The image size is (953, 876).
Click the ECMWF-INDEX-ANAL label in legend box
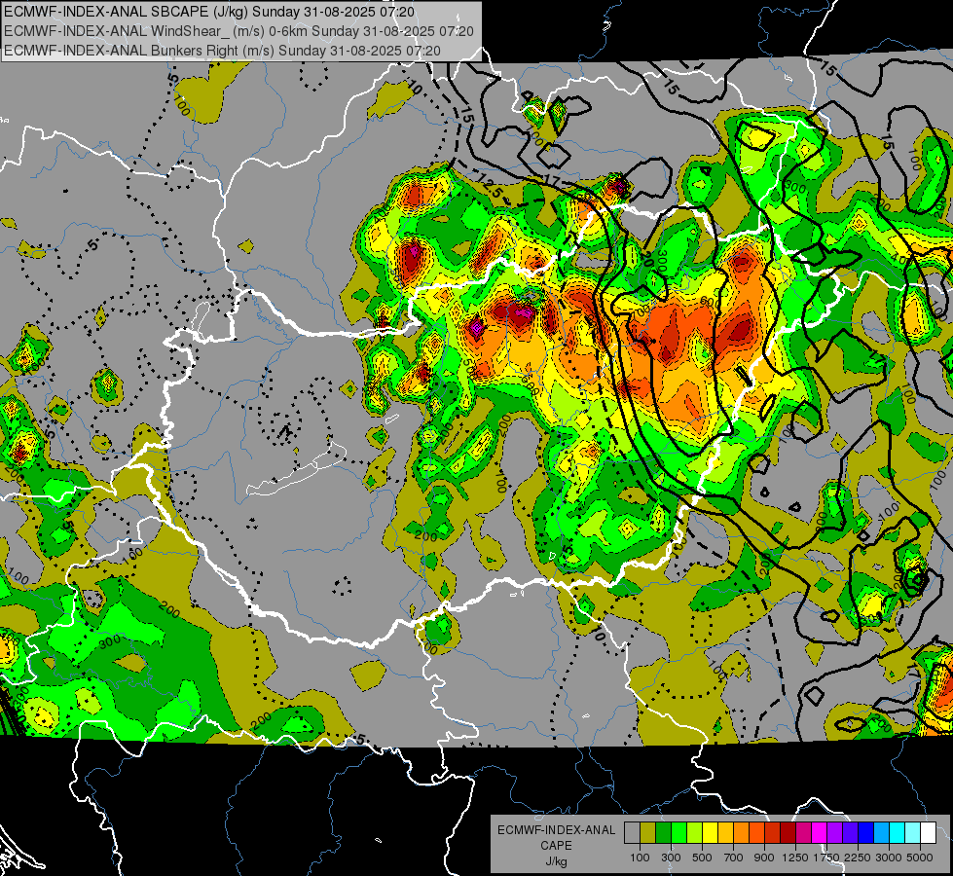pyautogui.click(x=557, y=830)
